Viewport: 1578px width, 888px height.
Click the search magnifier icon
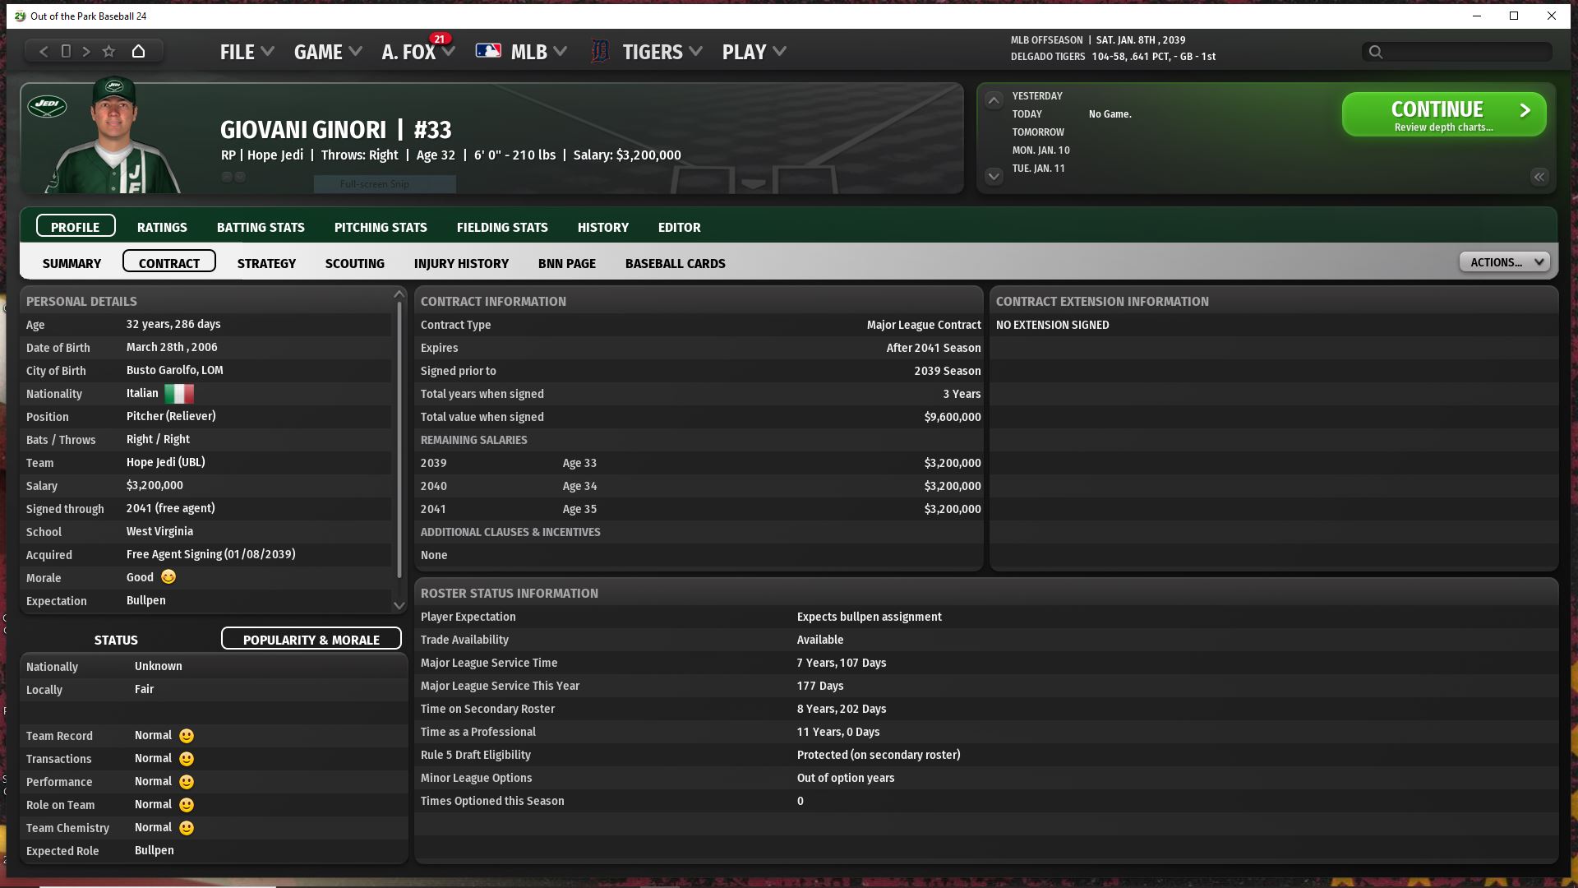1376,53
